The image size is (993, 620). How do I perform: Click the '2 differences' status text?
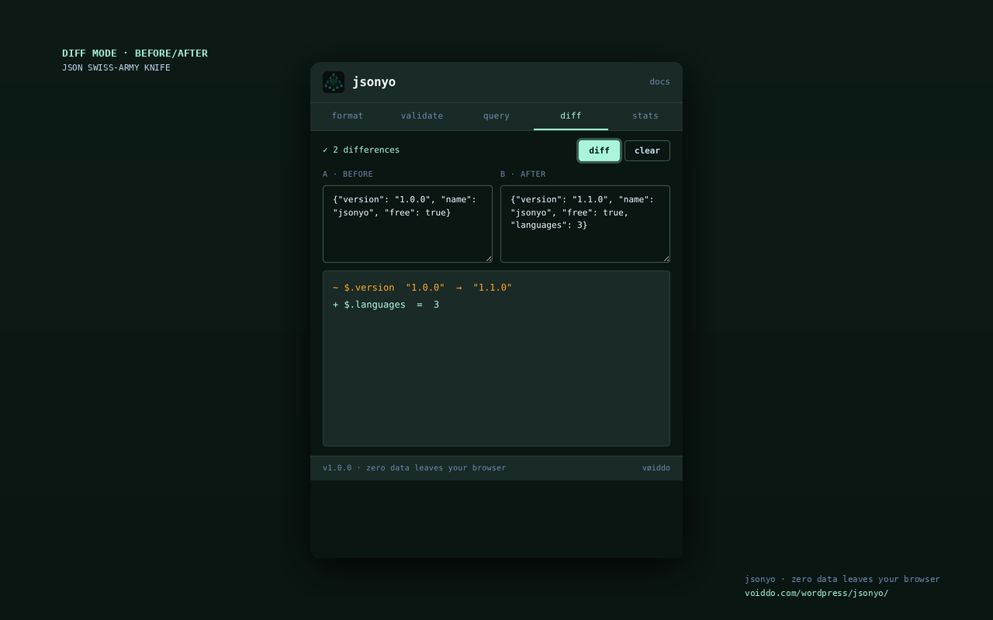(x=362, y=150)
